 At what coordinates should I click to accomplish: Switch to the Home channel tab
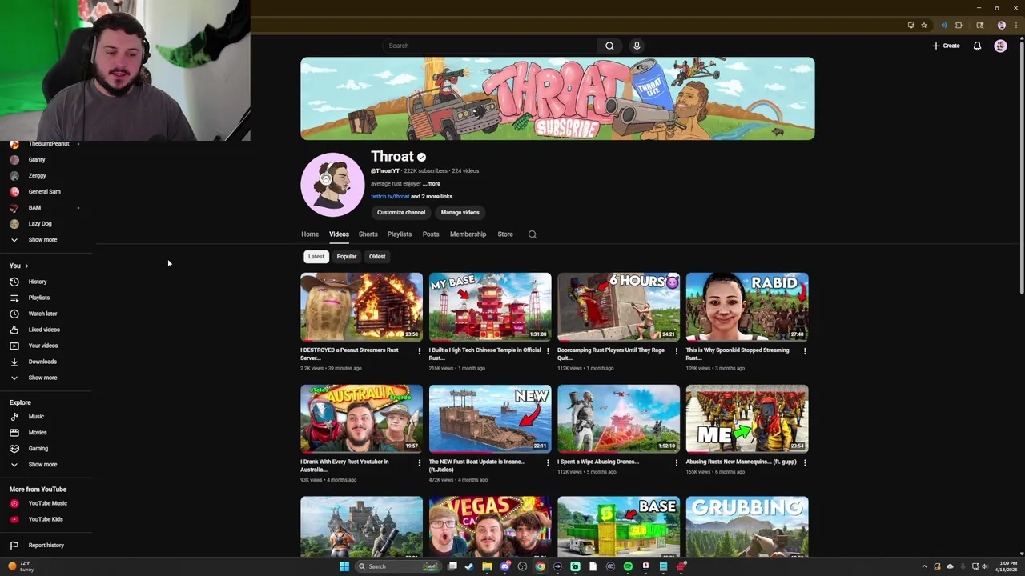310,234
